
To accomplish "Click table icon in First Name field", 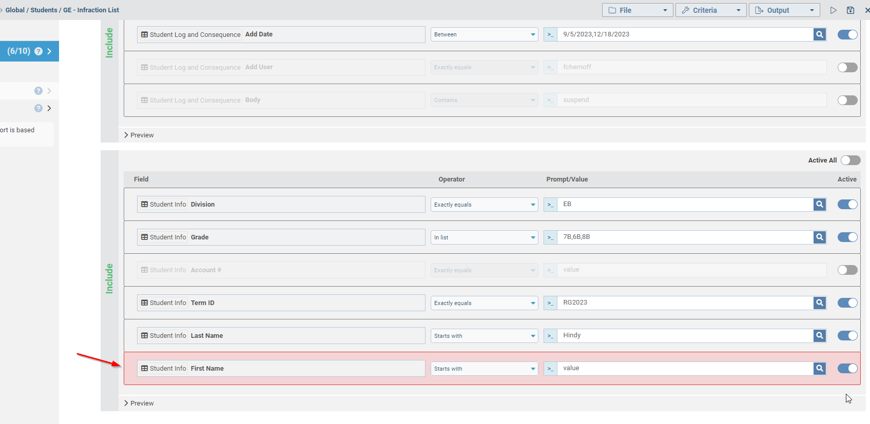I will [x=145, y=368].
